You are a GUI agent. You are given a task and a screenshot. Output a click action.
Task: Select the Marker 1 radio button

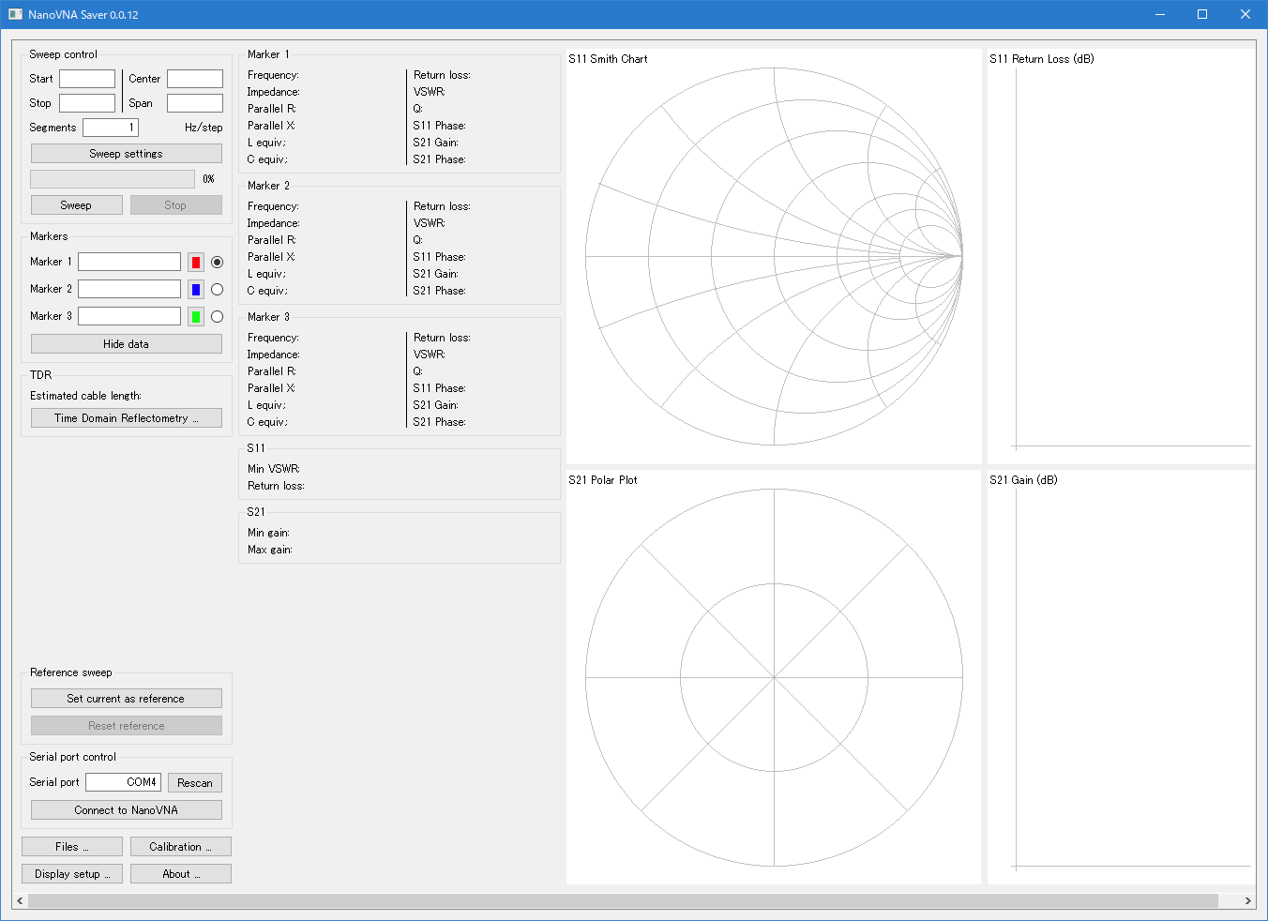click(x=217, y=263)
